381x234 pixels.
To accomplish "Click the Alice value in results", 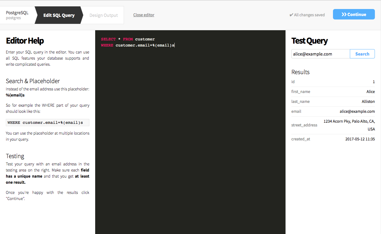I will (x=371, y=92).
